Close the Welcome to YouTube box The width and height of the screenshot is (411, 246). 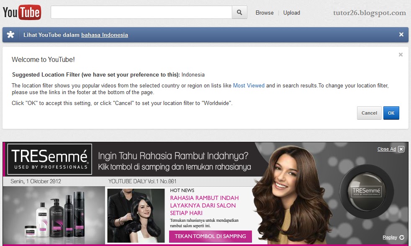point(401,54)
